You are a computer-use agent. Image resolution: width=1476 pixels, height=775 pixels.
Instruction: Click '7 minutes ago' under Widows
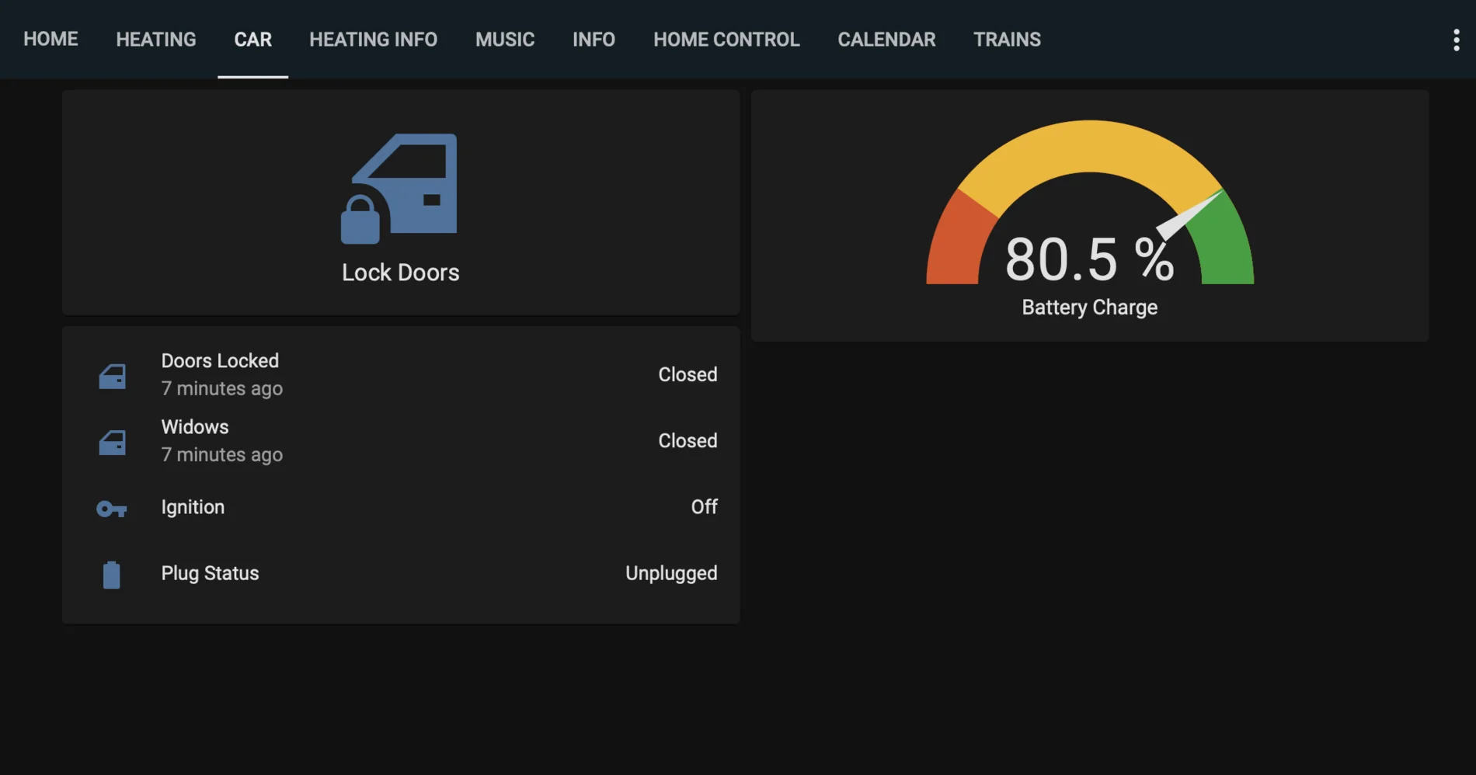pos(222,454)
